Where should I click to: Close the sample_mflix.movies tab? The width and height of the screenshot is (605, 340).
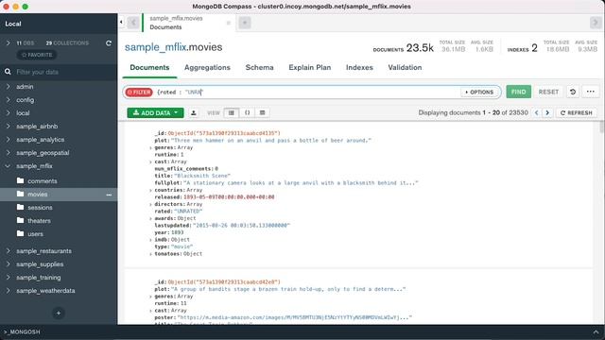pos(229,23)
